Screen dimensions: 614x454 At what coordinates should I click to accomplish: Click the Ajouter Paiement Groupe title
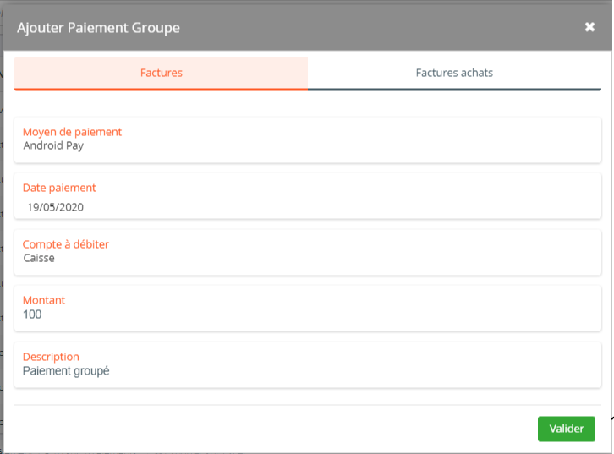(x=98, y=28)
